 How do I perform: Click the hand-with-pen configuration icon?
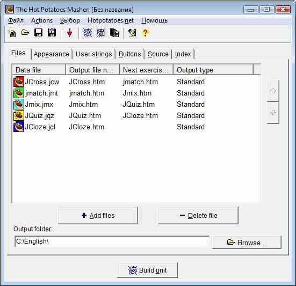pos(132,33)
